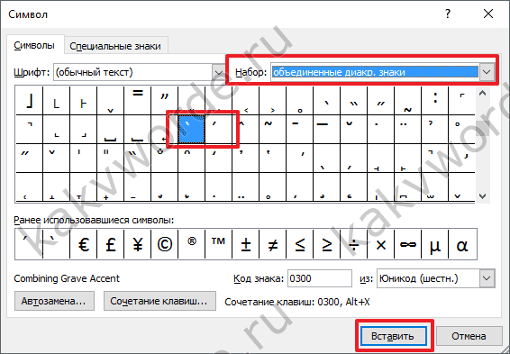The width and height of the screenshot is (510, 354).
Task: Insert recent infinity symbol ∞
Action: tap(407, 244)
